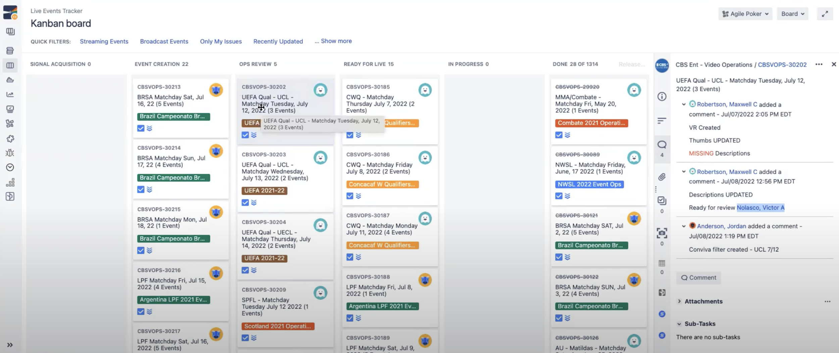Collapse the Jul/07 Robertson comment
The width and height of the screenshot is (839, 353).
[x=684, y=104]
